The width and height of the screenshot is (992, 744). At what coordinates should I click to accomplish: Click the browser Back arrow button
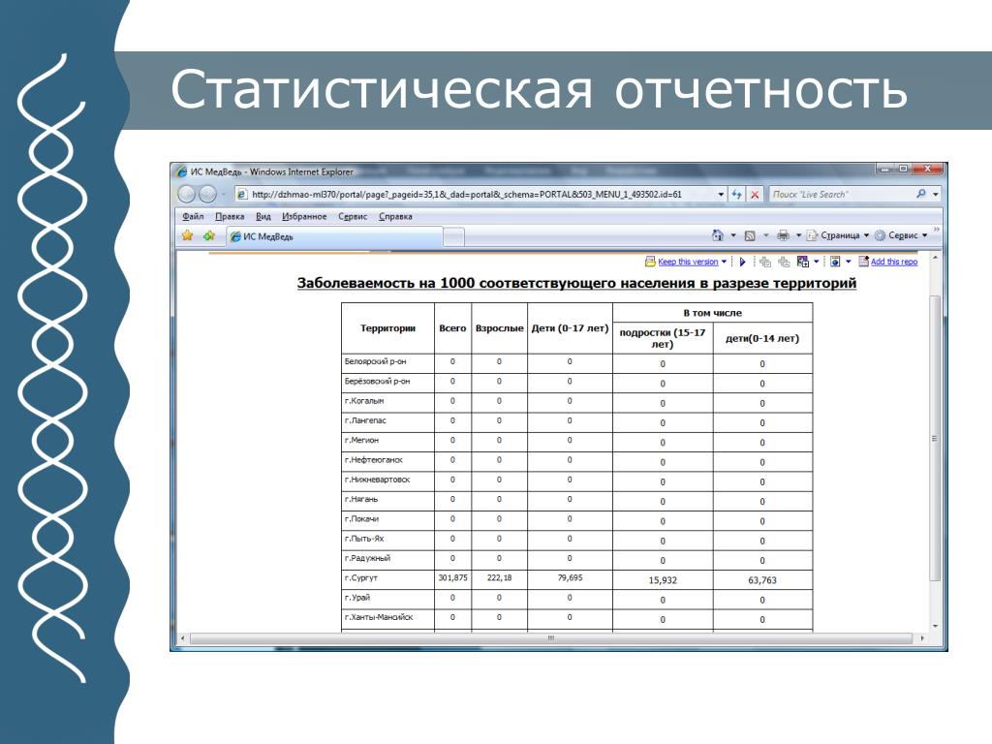[x=186, y=194]
